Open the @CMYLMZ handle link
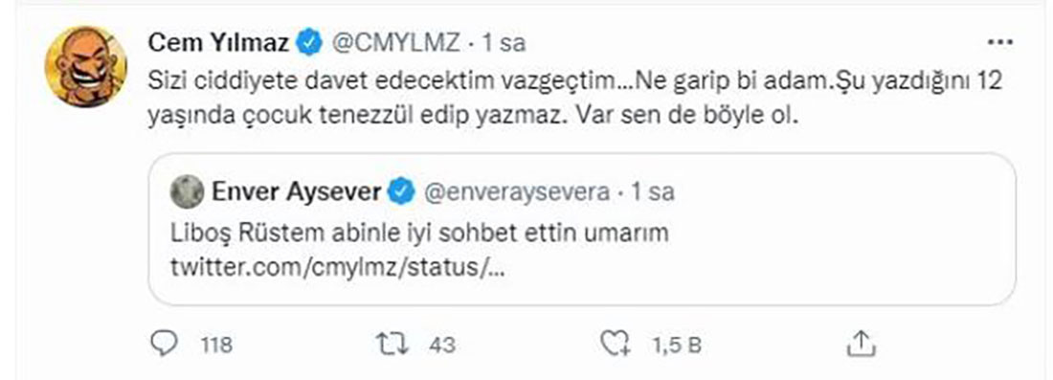 click(395, 44)
